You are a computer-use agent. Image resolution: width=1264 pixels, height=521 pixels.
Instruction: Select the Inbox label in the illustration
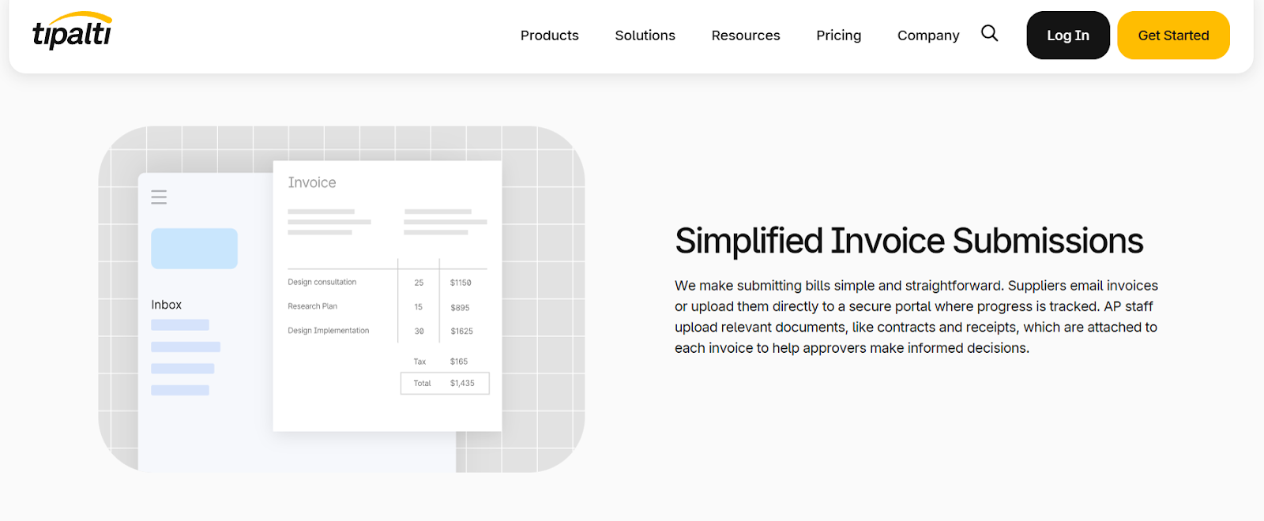(x=167, y=305)
